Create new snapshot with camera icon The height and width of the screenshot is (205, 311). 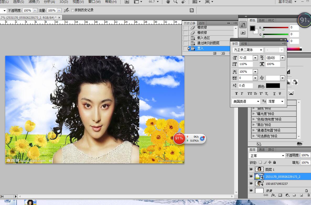(223, 53)
